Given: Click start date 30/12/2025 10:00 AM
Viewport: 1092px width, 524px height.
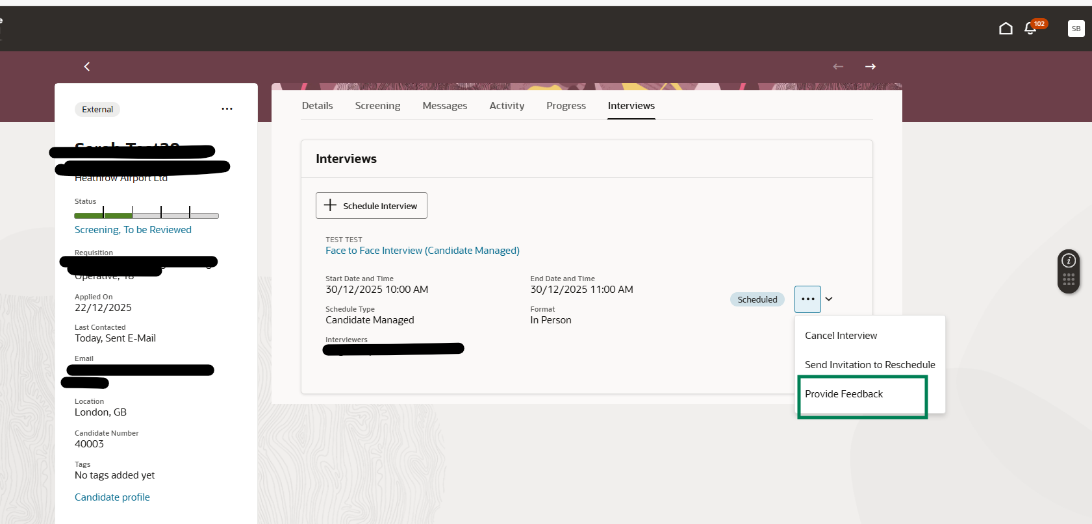Looking at the screenshot, I should pos(377,290).
